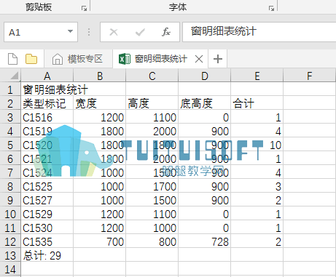The image size is (336, 277).
Task: Click the 类型标记 header cell
Action: tap(47, 103)
